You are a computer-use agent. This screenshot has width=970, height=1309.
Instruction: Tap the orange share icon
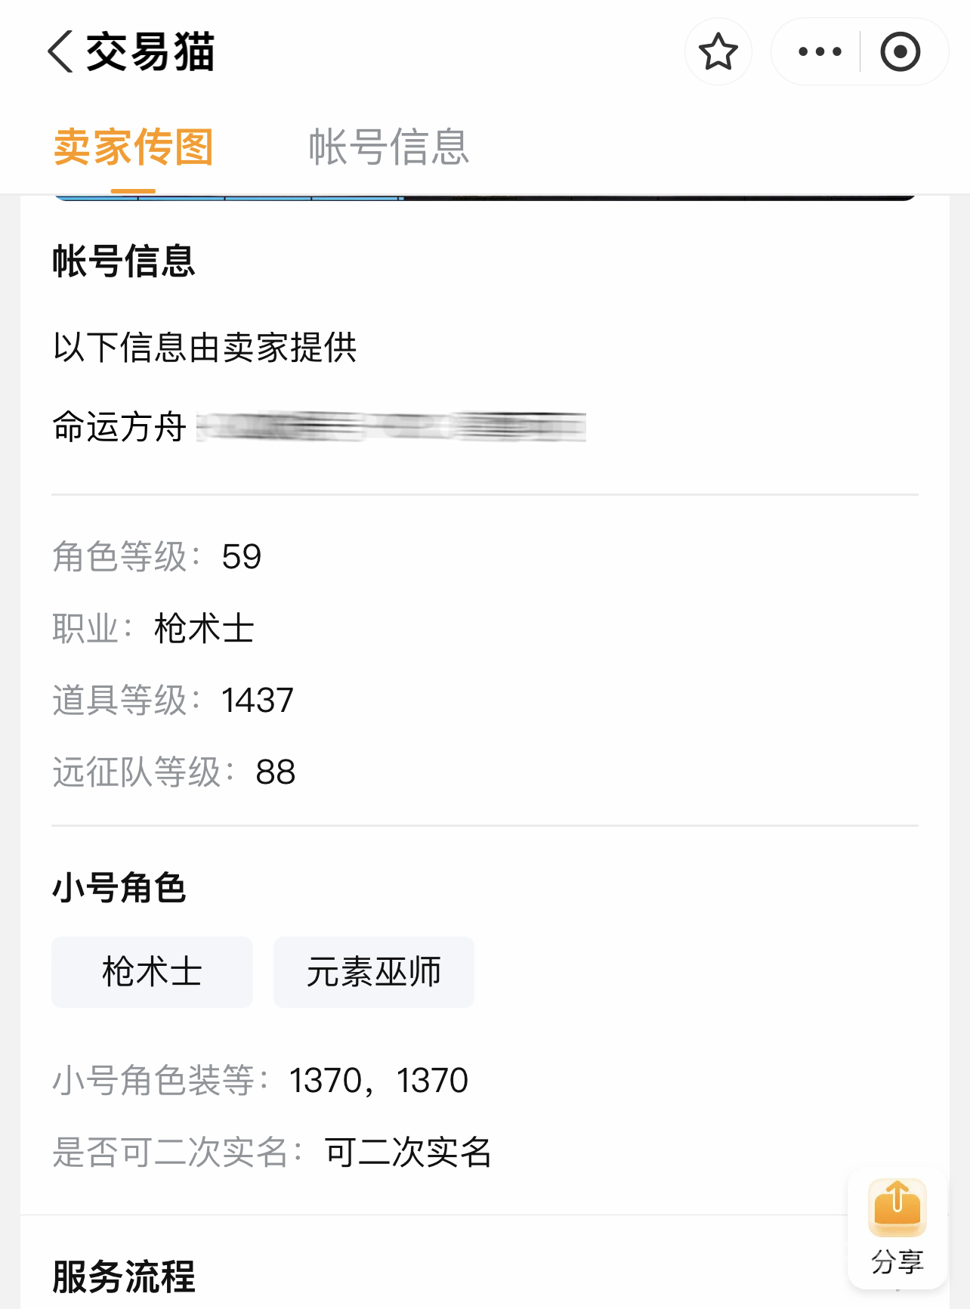[x=897, y=1205]
